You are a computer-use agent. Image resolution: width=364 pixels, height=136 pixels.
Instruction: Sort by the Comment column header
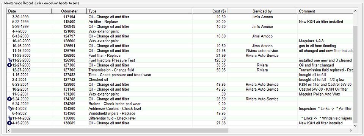[325, 11]
